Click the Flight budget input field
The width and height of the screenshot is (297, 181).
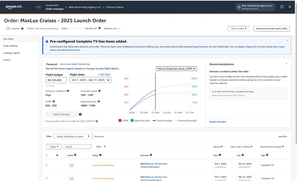(x=56, y=80)
